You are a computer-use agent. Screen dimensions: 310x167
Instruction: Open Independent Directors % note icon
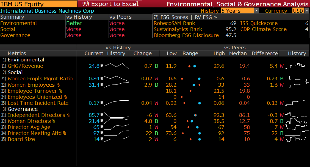coord(102,115)
